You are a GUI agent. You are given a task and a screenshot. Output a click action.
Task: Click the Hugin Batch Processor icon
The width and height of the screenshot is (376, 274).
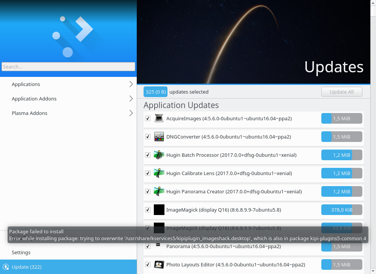(159, 155)
